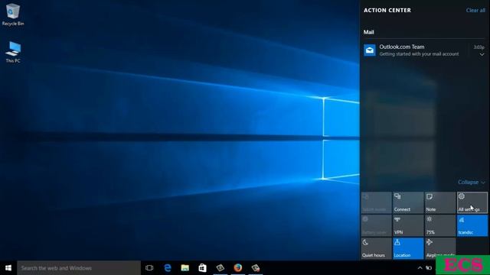
Task: Click the Search the web and Windows box
Action: pos(79,268)
